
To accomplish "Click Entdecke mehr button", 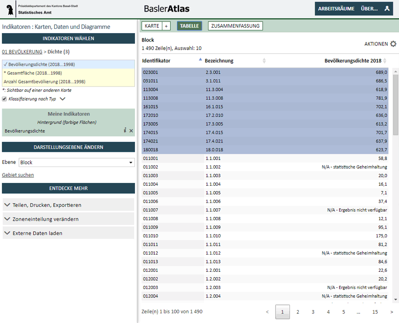I will (68, 188).
